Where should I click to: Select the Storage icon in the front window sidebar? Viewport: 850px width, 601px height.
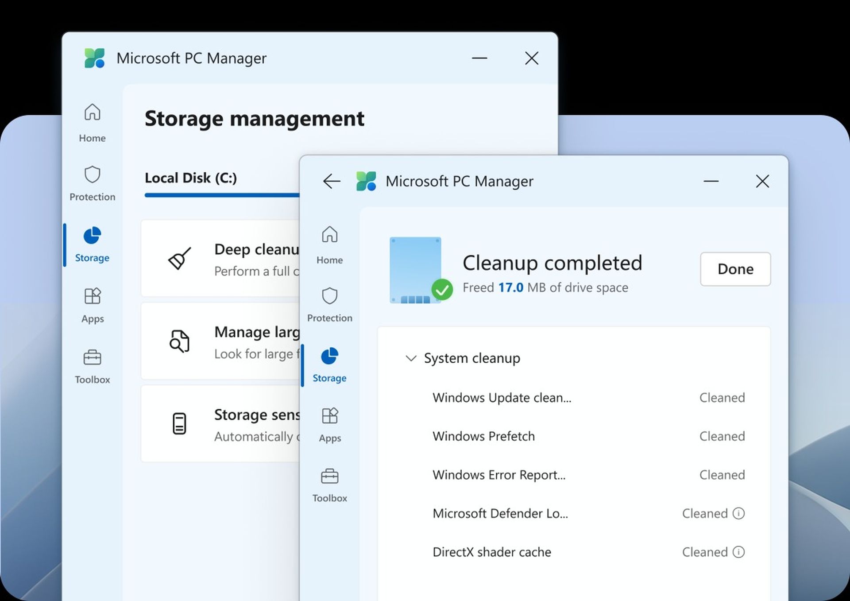[329, 363]
